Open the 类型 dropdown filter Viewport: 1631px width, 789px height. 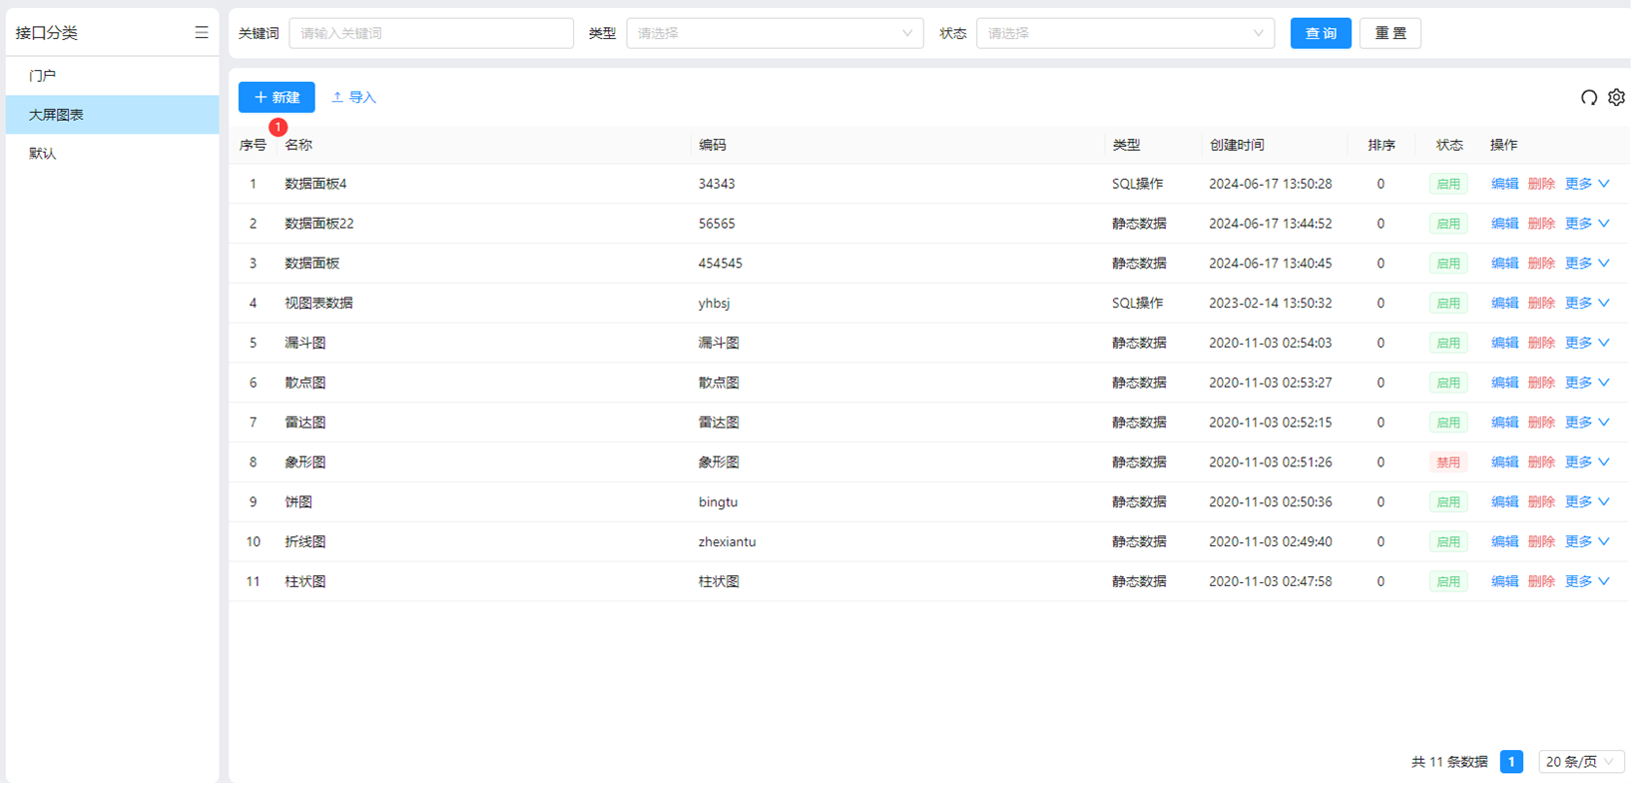point(774,33)
